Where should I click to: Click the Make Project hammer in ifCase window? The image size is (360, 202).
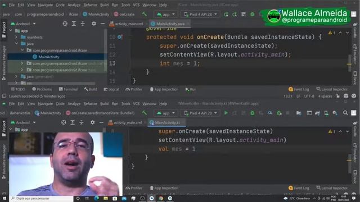(144, 14)
